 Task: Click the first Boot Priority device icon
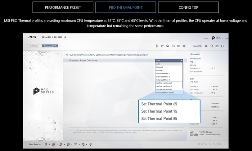46,145
